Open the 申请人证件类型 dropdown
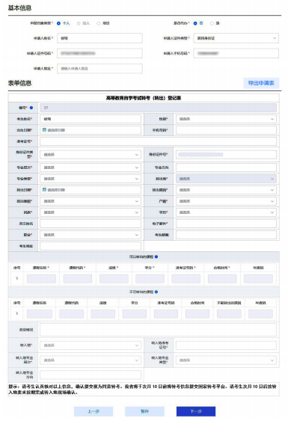The width and height of the screenshot is (291, 430). point(236,38)
